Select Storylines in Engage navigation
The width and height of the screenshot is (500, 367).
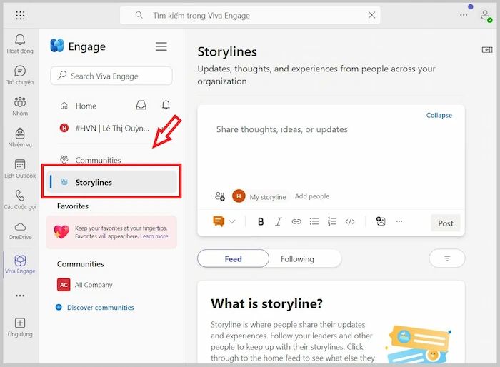click(x=111, y=182)
